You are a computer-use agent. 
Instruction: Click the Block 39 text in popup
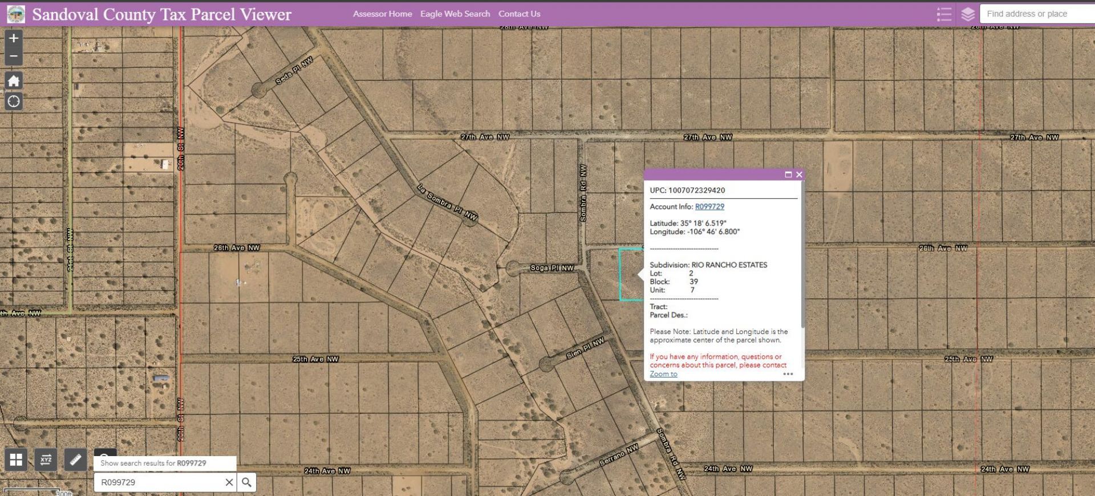click(x=674, y=282)
